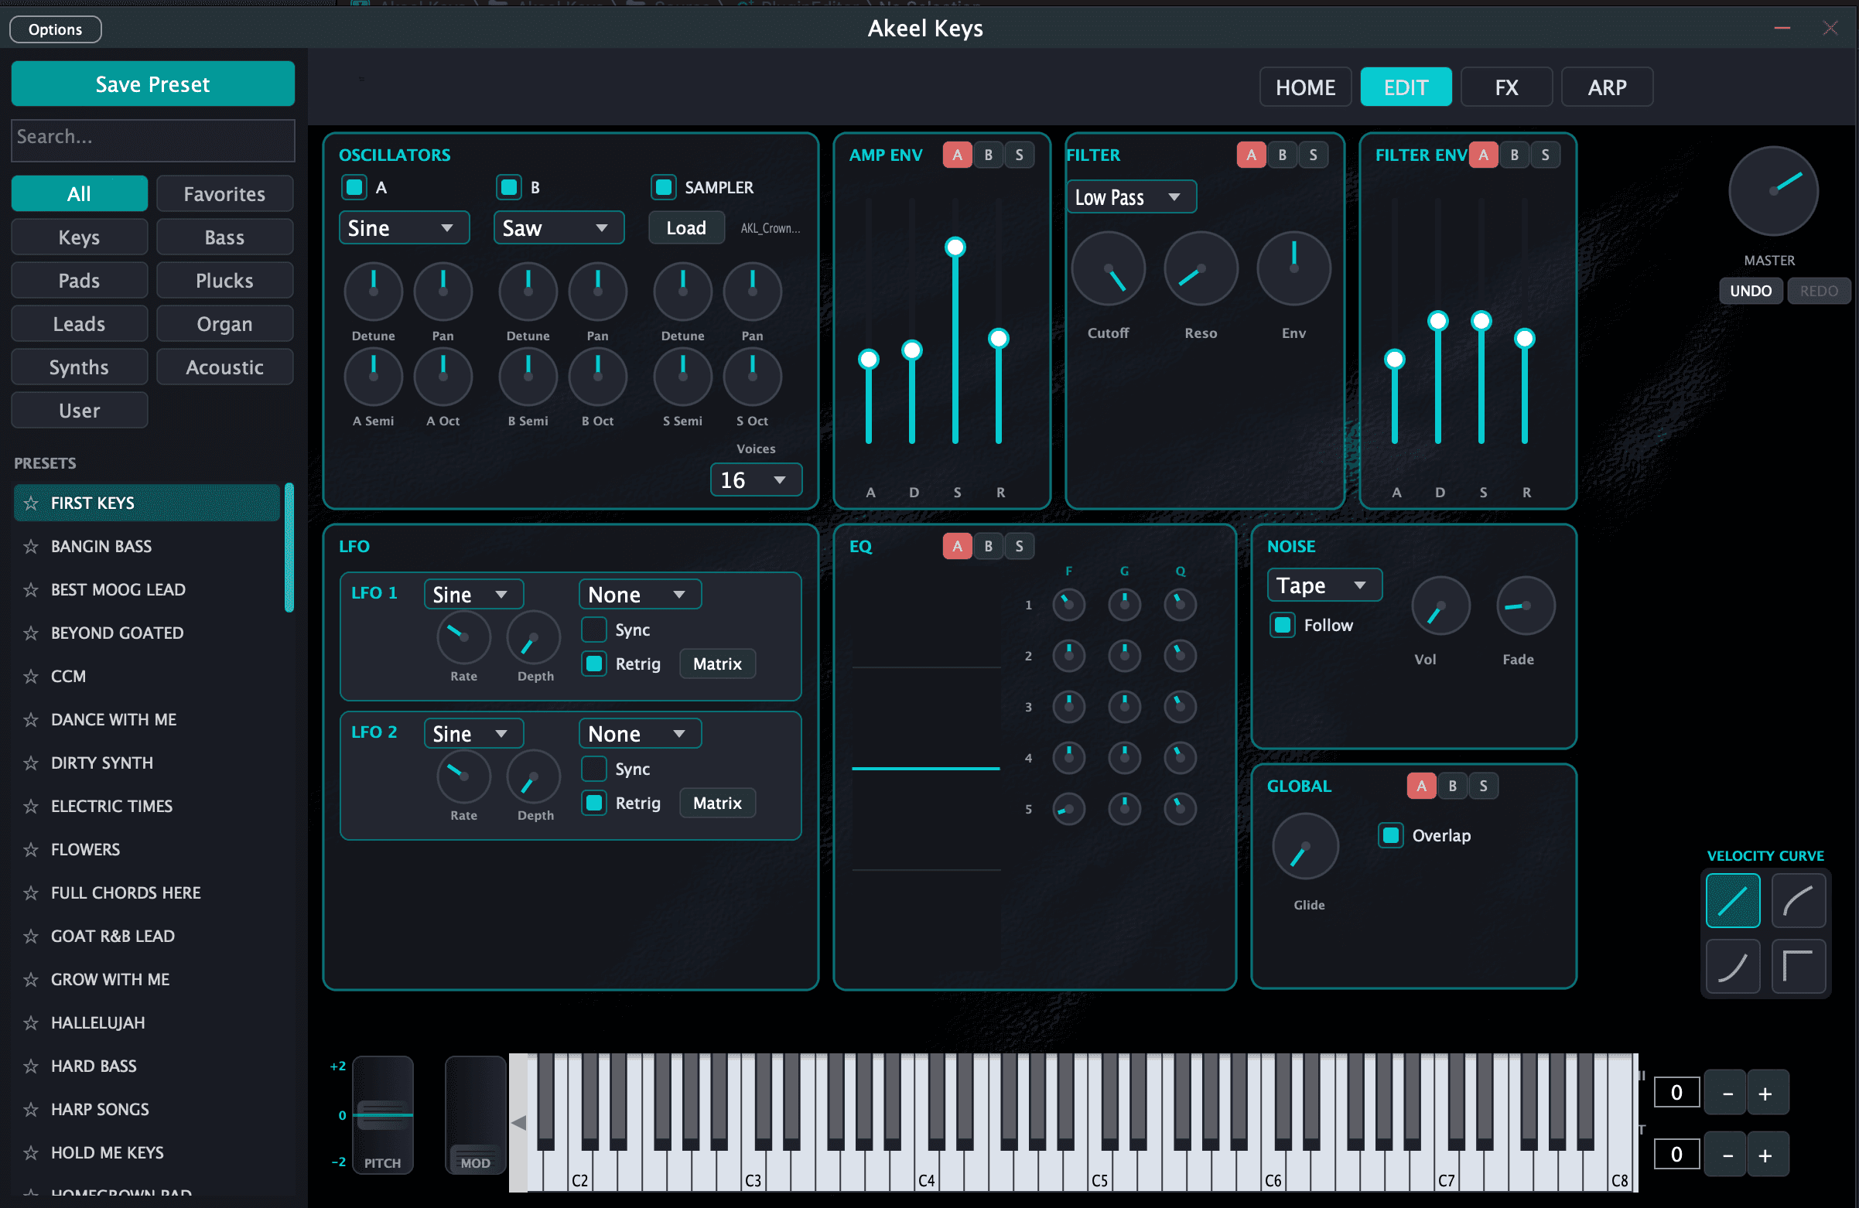
Task: Open the Low Pass filter type dropdown
Action: pyautogui.click(x=1129, y=197)
